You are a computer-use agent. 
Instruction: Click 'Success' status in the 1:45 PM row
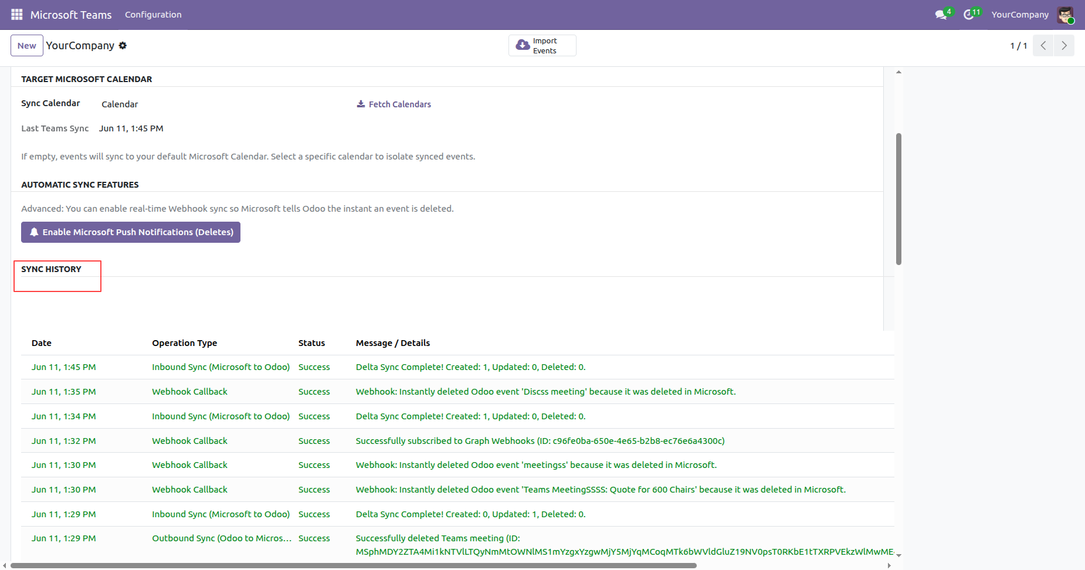click(x=314, y=367)
